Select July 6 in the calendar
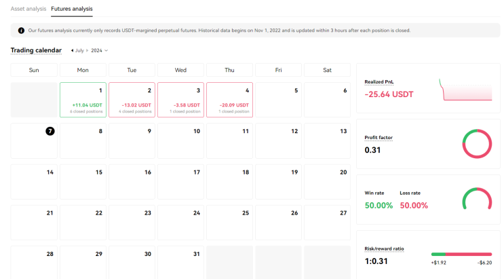This screenshot has height=279, width=504. pos(327,100)
